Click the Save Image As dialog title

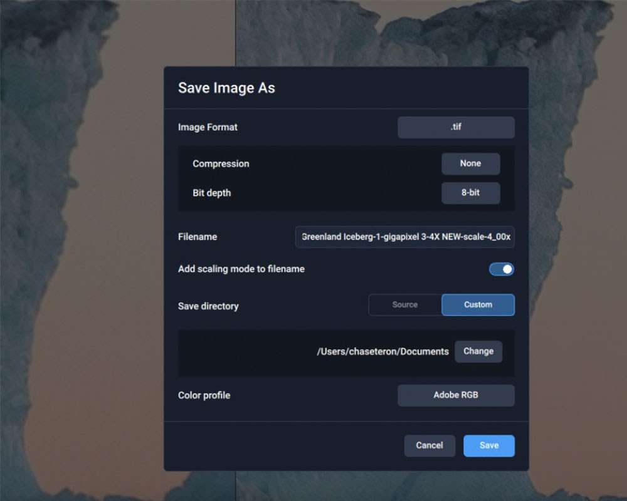(x=226, y=88)
